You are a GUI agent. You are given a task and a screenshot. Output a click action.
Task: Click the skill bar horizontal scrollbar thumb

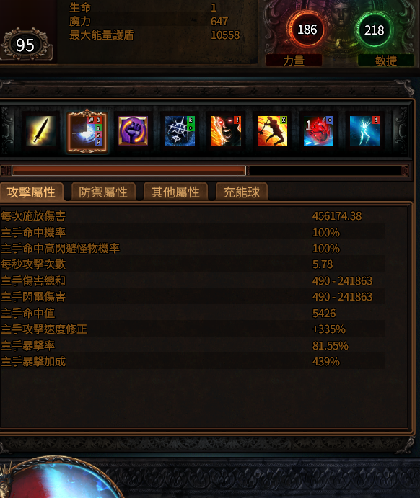tap(128, 171)
